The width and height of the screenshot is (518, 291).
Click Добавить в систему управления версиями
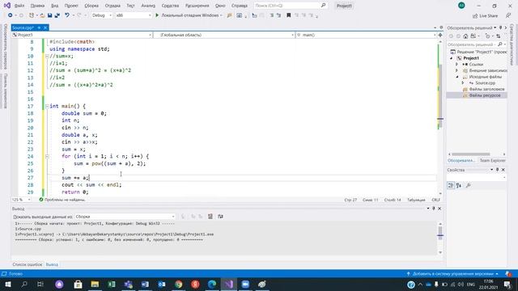(x=452, y=274)
